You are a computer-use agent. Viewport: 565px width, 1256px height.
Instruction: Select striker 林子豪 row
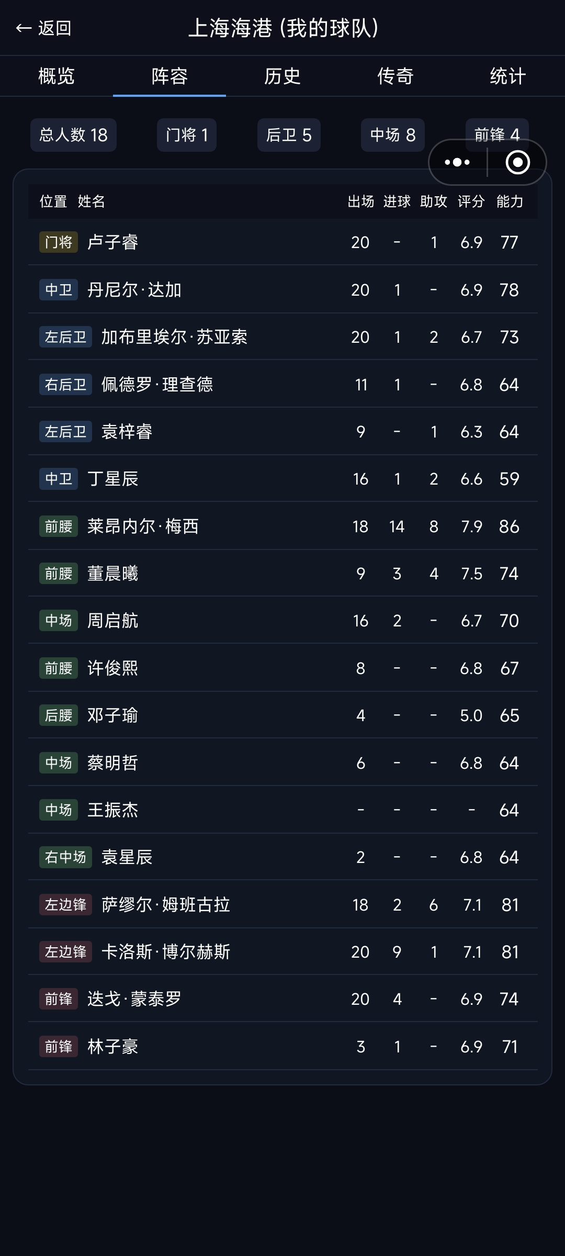283,1046
